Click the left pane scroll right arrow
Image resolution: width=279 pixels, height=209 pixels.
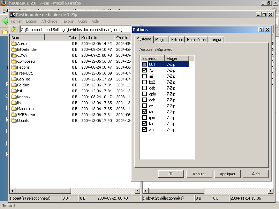pos(137,191)
